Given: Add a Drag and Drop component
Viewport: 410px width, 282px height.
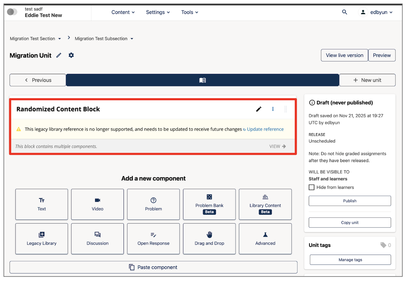Looking at the screenshot, I should (209, 239).
